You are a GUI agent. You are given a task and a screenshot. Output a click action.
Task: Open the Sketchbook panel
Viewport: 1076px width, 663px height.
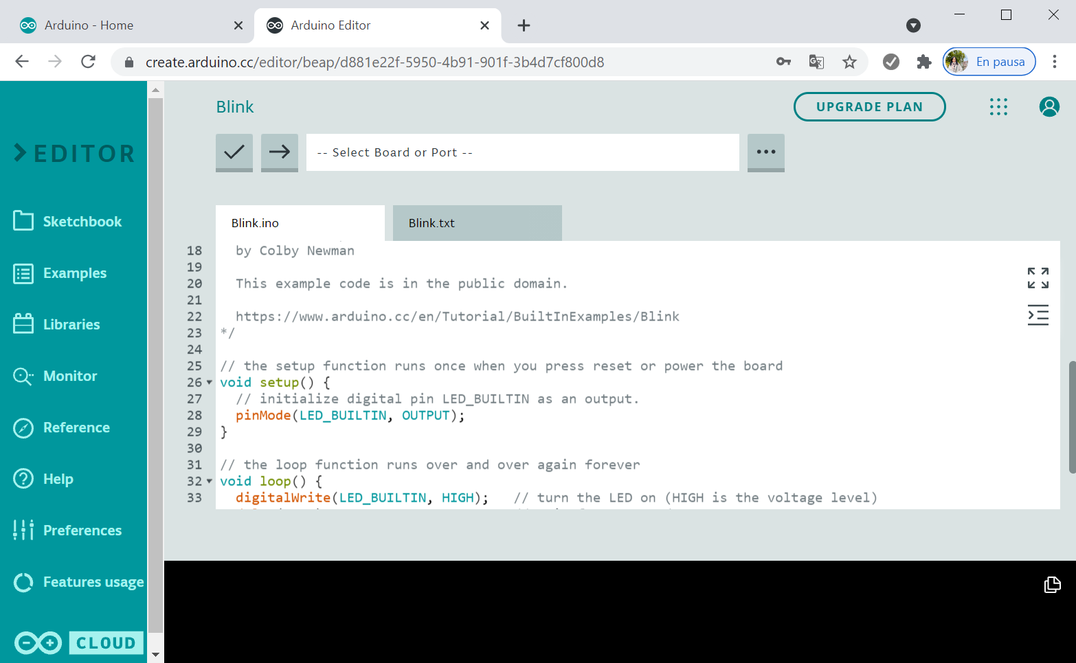coord(74,221)
